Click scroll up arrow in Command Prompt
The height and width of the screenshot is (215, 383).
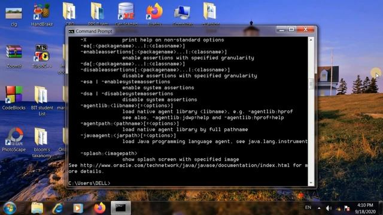(x=311, y=39)
